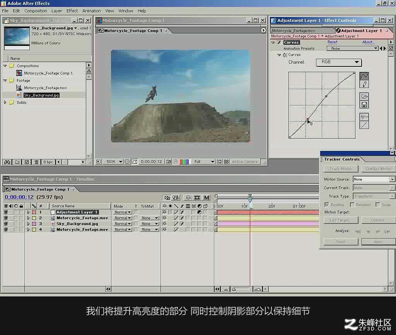The width and height of the screenshot is (396, 335).
Task: Click the binoculars find icon in Project panel
Action: pyautogui.click(x=7, y=162)
